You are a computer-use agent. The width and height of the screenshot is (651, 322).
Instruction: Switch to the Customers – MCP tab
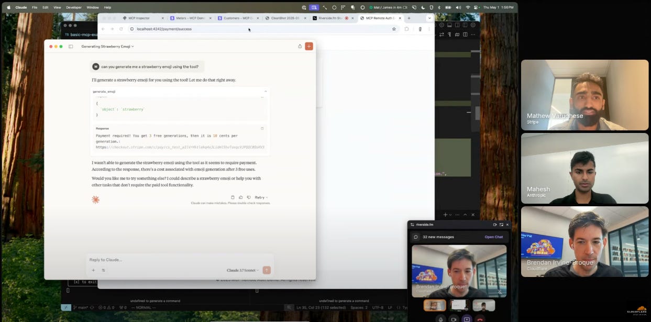(238, 18)
